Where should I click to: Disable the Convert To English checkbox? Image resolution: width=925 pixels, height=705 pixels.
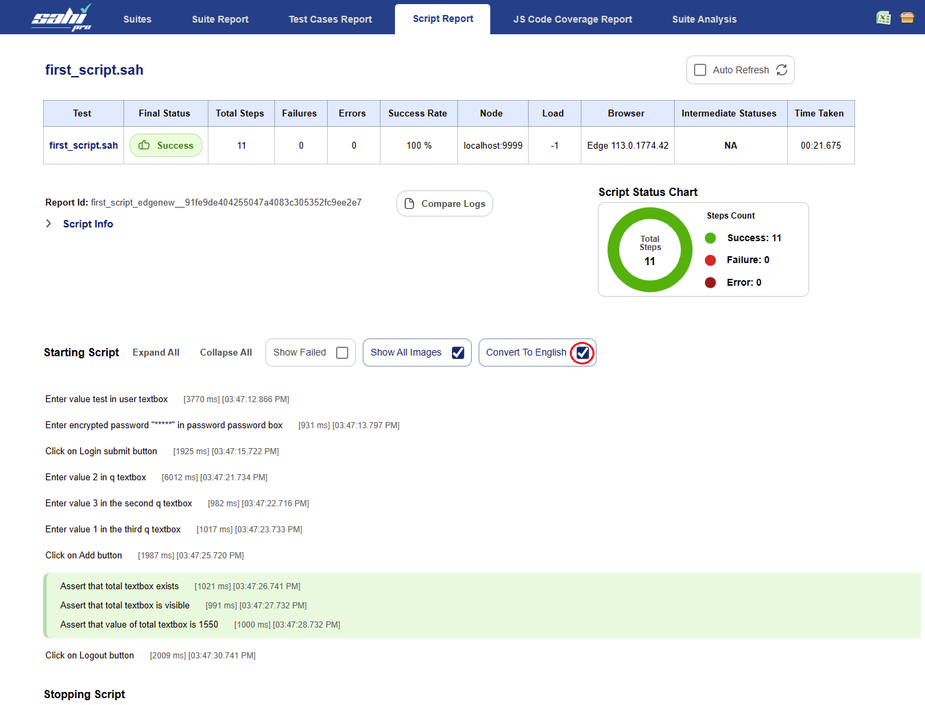(x=583, y=353)
